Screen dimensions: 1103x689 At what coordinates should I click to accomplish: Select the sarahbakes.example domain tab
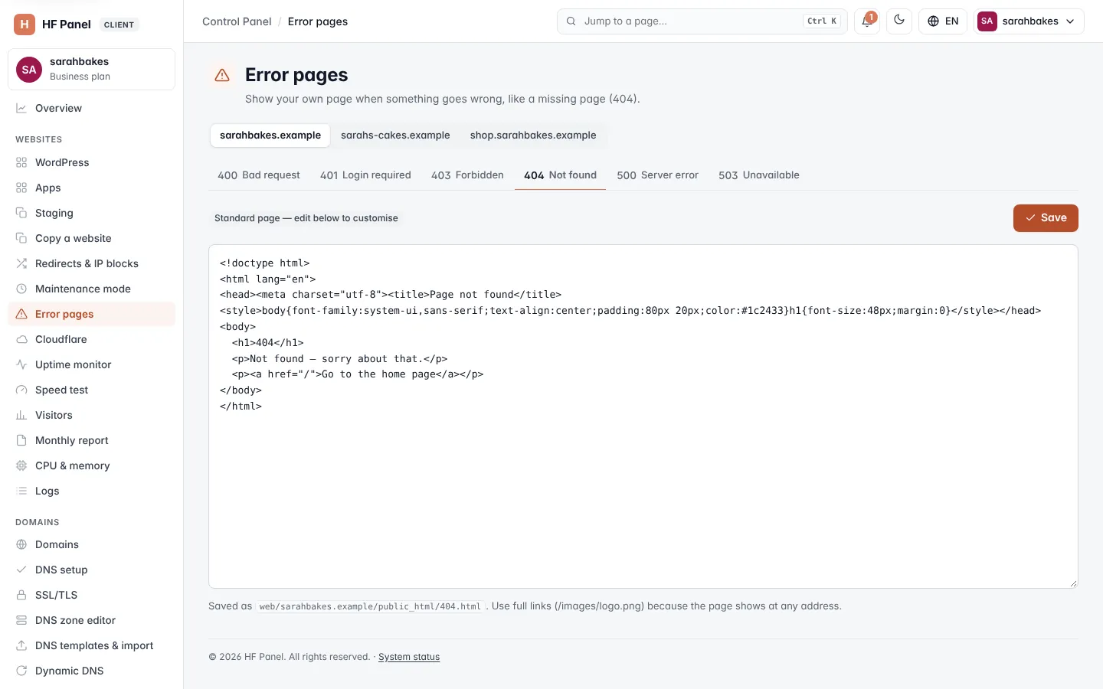[x=270, y=136]
